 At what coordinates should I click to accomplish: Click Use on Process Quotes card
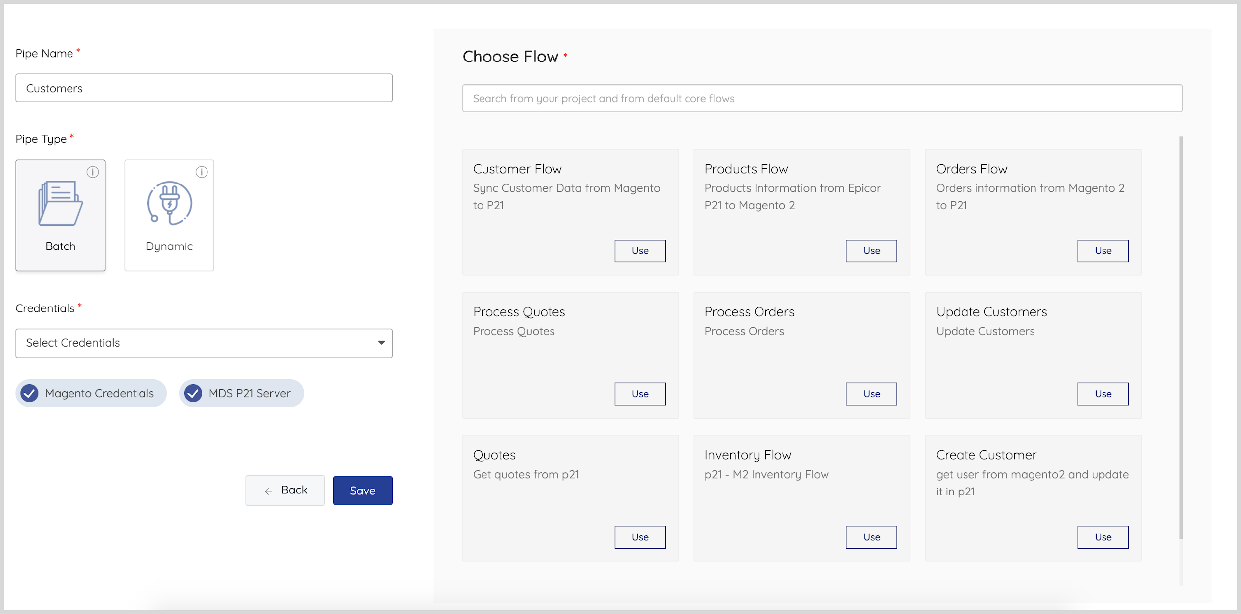click(x=639, y=394)
